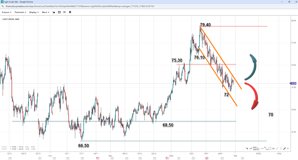Close the drawing toolbar with X
The image size is (298, 160).
288,148
